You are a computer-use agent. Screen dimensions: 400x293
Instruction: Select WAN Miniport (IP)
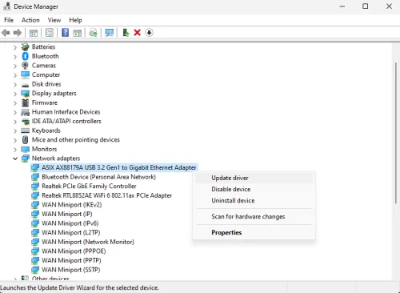[x=67, y=214]
